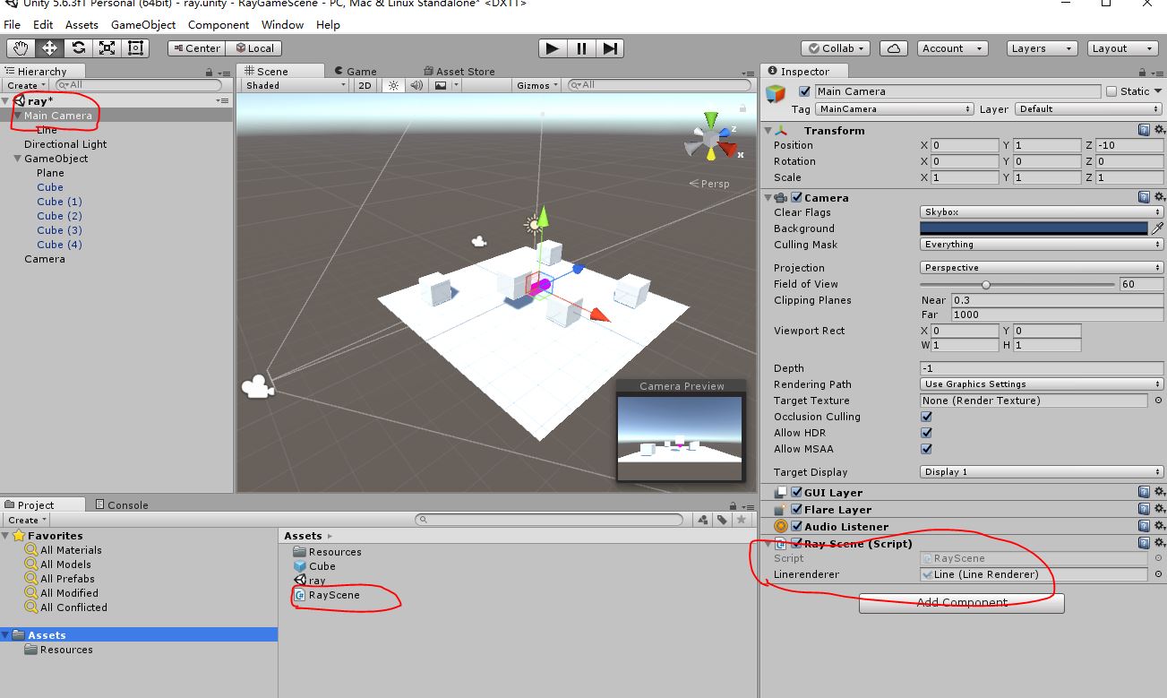Screen dimensions: 1167x698
Task: Open the cloud services icon
Action: point(893,48)
